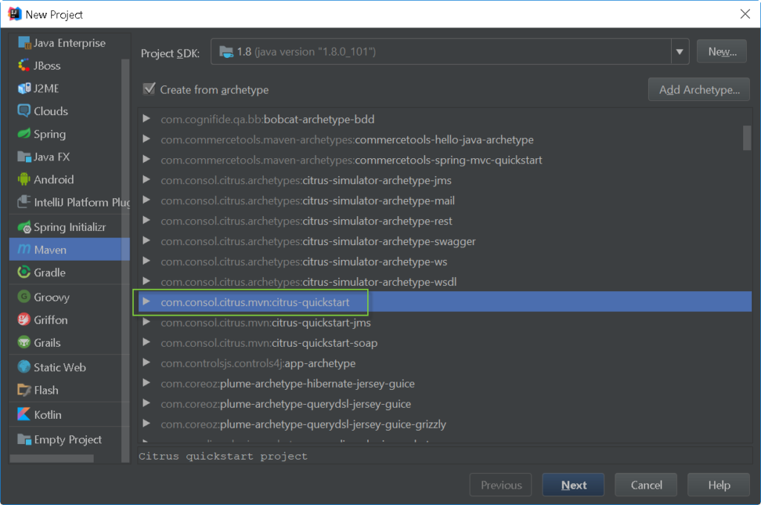Click the Flash folder icon

pyautogui.click(x=24, y=390)
